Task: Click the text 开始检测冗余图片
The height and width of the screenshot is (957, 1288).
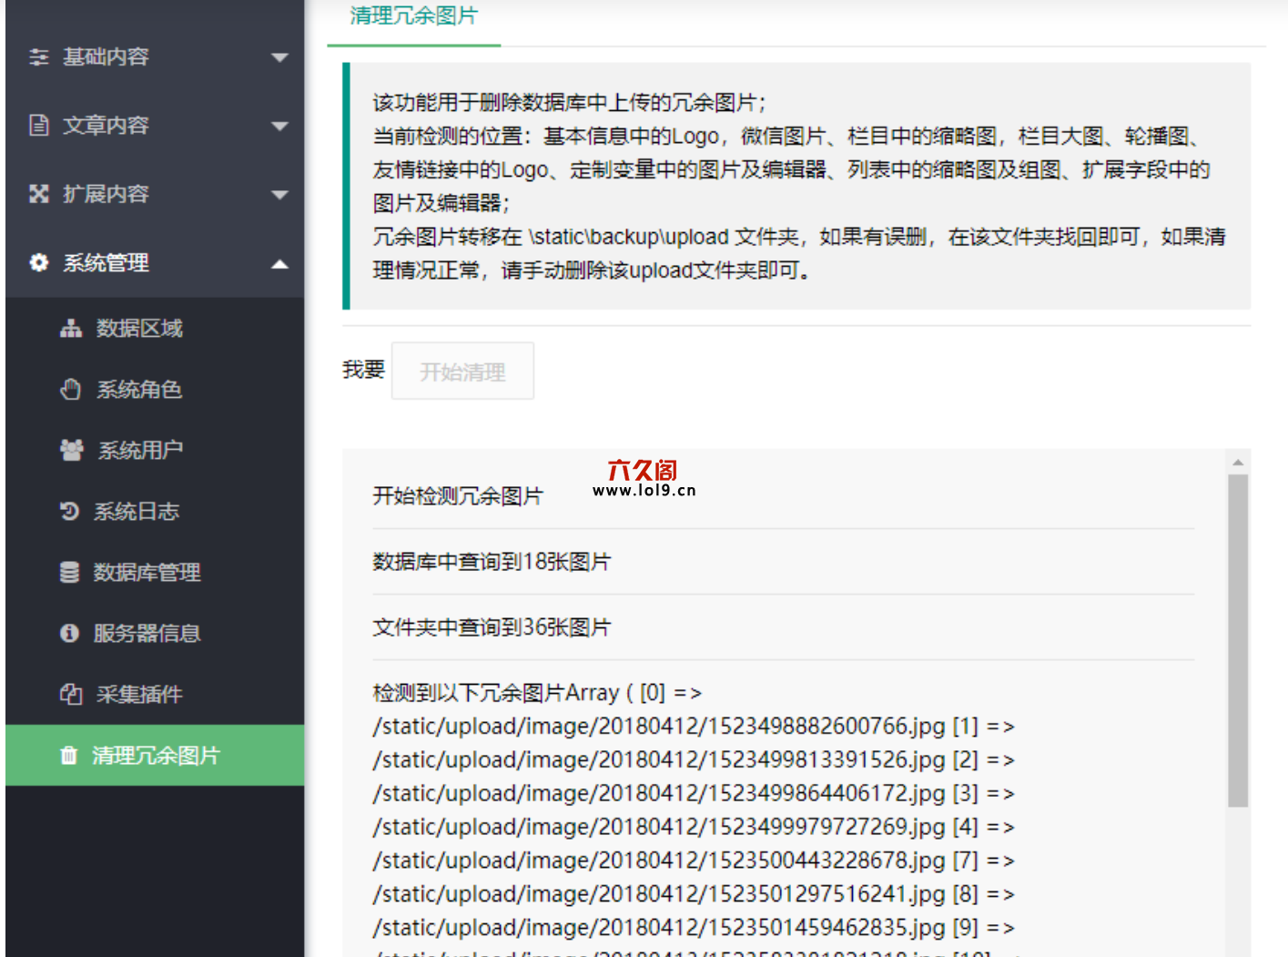Action: point(458,496)
